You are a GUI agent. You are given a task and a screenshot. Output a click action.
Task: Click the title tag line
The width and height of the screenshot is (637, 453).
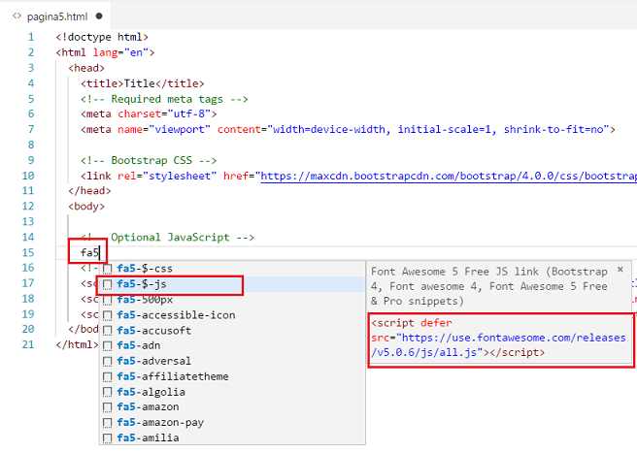[x=142, y=83]
